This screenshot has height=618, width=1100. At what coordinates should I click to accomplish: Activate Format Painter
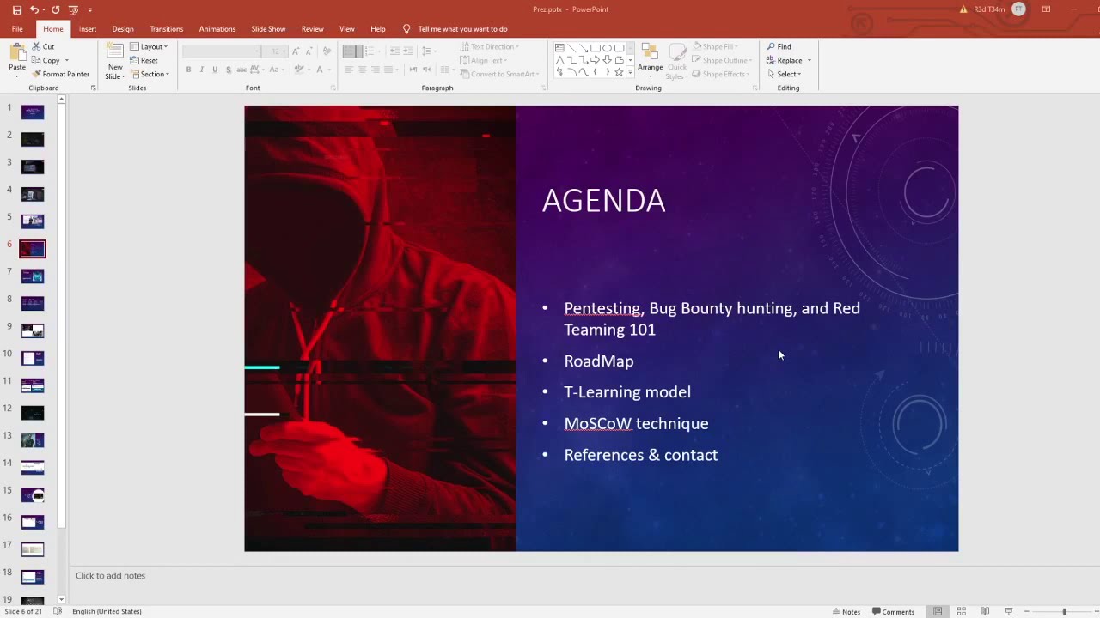tap(61, 74)
